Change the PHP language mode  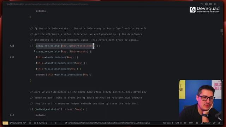tap(191, 123)
